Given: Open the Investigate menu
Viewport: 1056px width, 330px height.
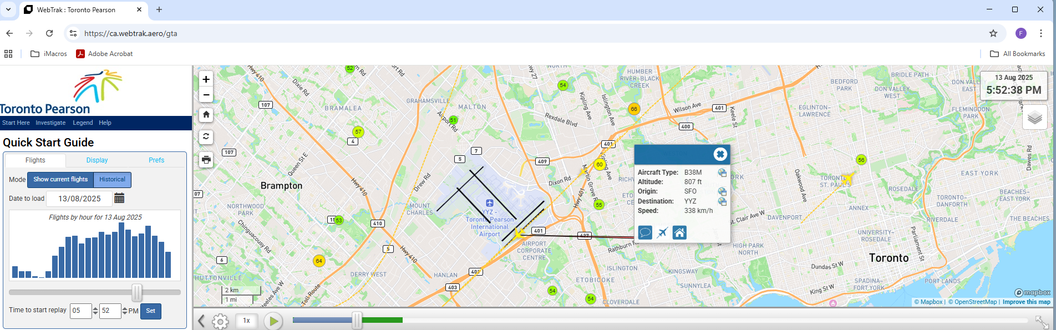Looking at the screenshot, I should click(x=50, y=123).
